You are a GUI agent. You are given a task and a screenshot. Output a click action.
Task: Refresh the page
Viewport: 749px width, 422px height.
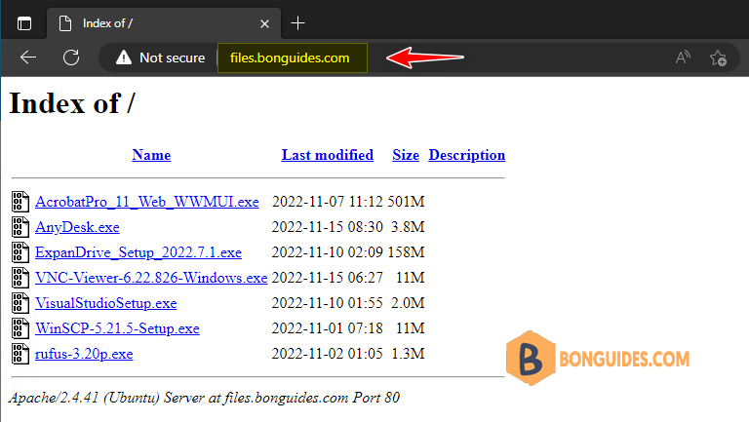(71, 58)
